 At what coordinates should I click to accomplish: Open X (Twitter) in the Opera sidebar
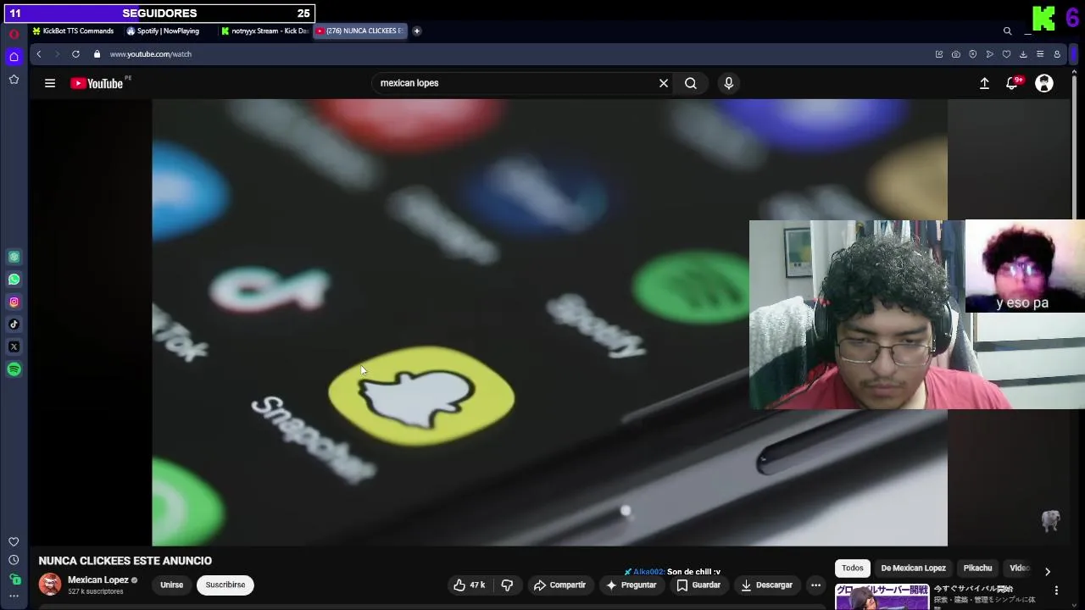[14, 347]
